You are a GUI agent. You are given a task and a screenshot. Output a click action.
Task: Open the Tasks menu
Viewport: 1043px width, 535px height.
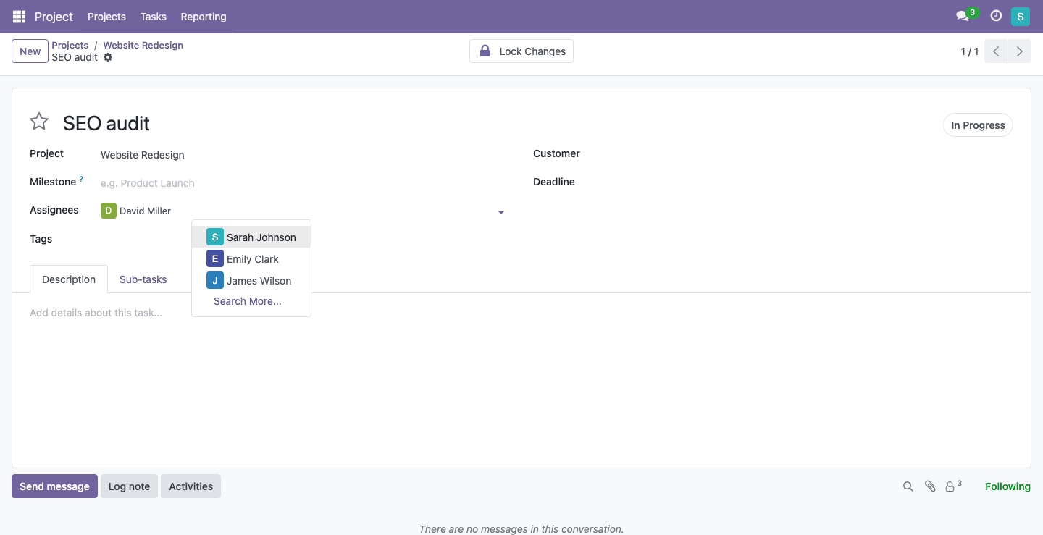tap(153, 17)
